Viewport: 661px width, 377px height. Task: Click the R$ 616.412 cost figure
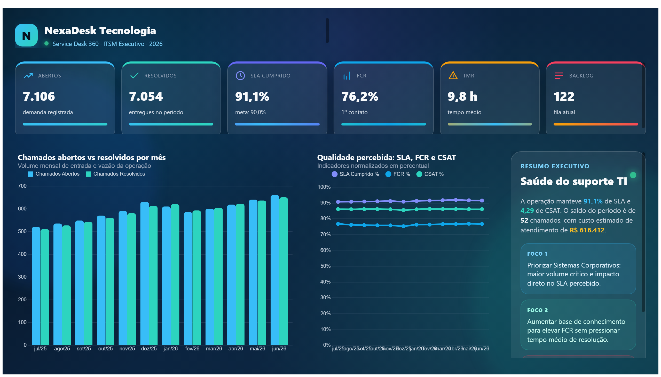pos(587,230)
